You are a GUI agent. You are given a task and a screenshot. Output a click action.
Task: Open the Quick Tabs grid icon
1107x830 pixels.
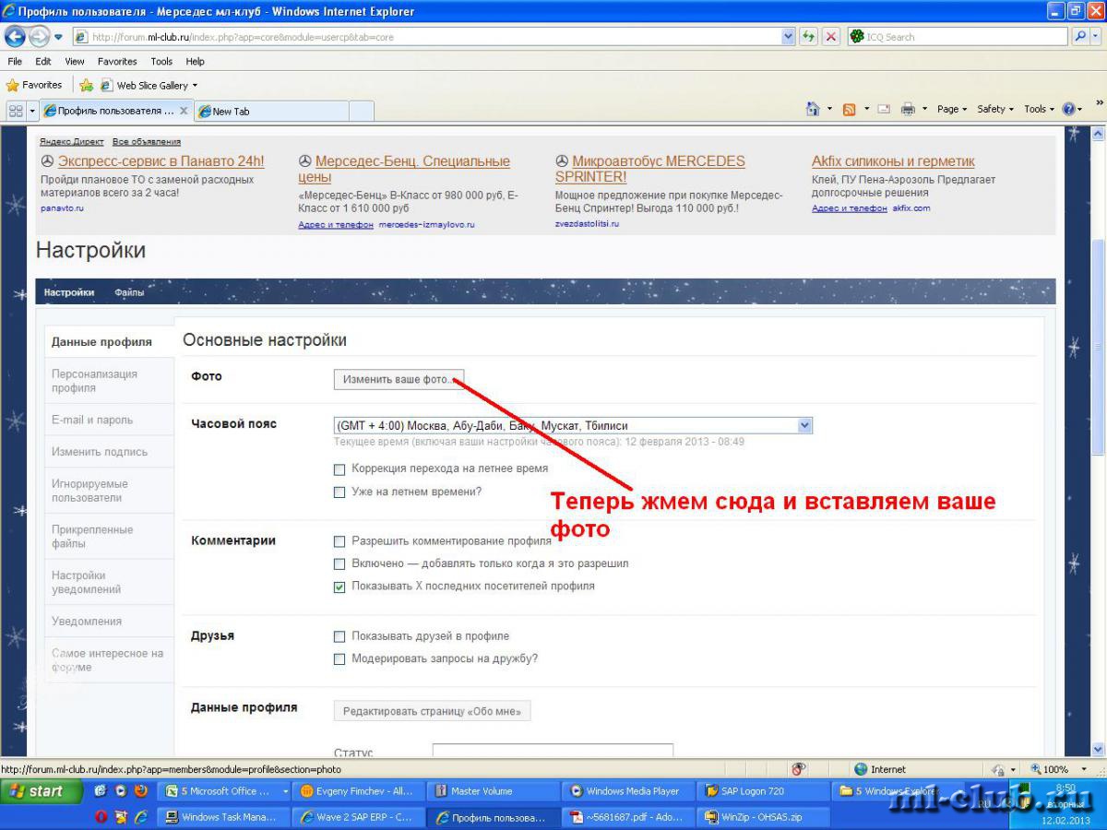point(16,111)
